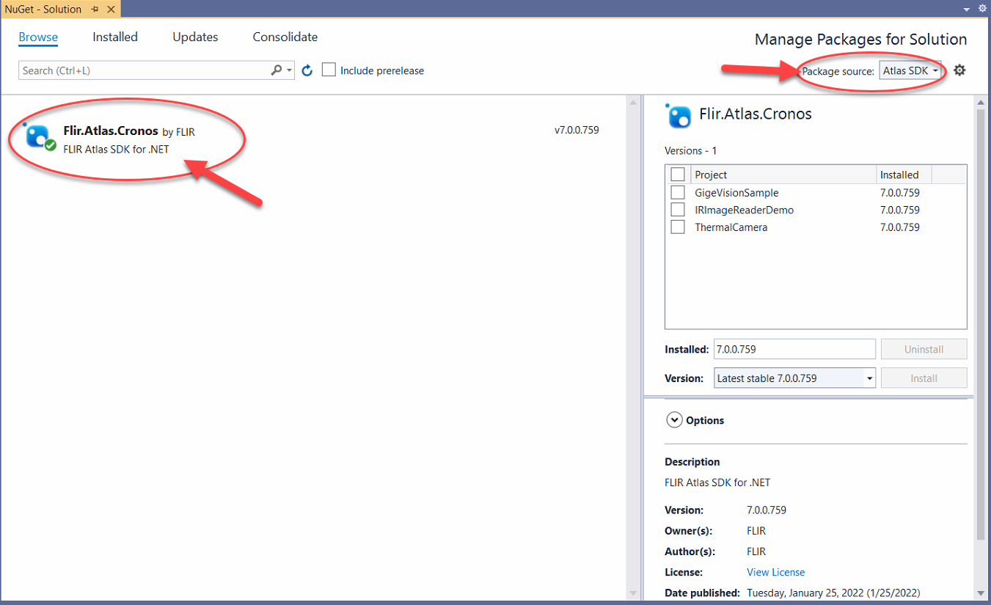Screen dimensions: 991x605
Task: Check the ThermalCamera project checkbox
Action: 678,227
